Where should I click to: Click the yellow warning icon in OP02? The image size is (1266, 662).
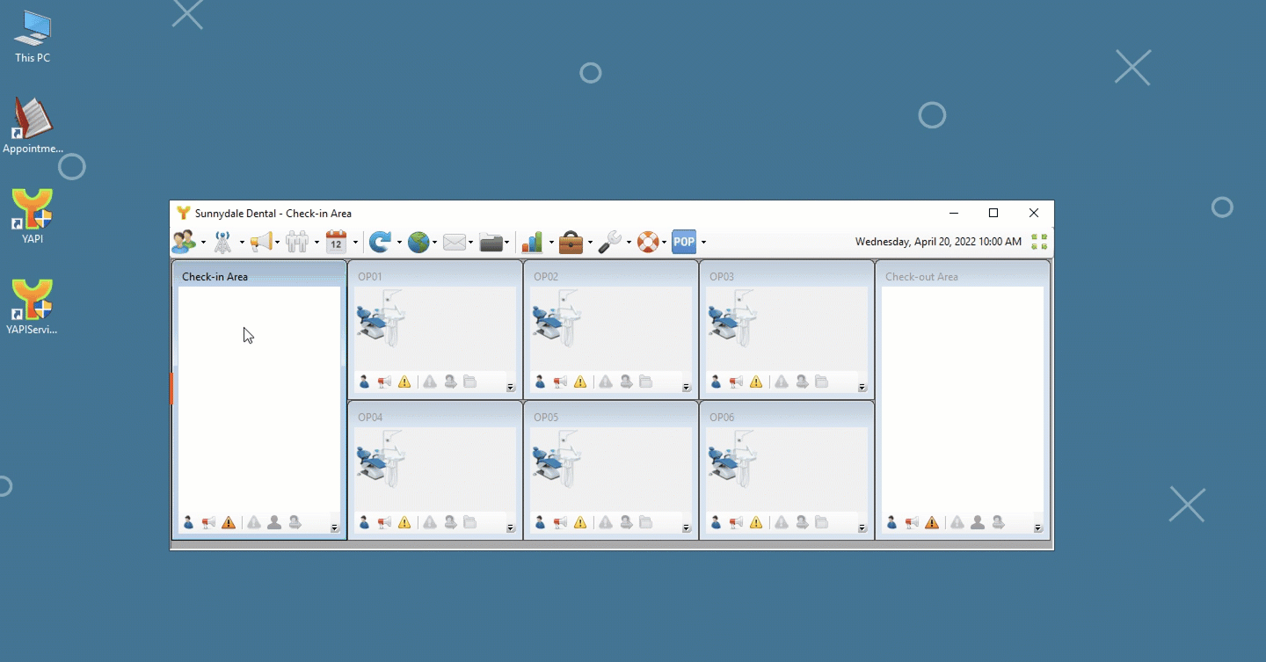pos(580,382)
